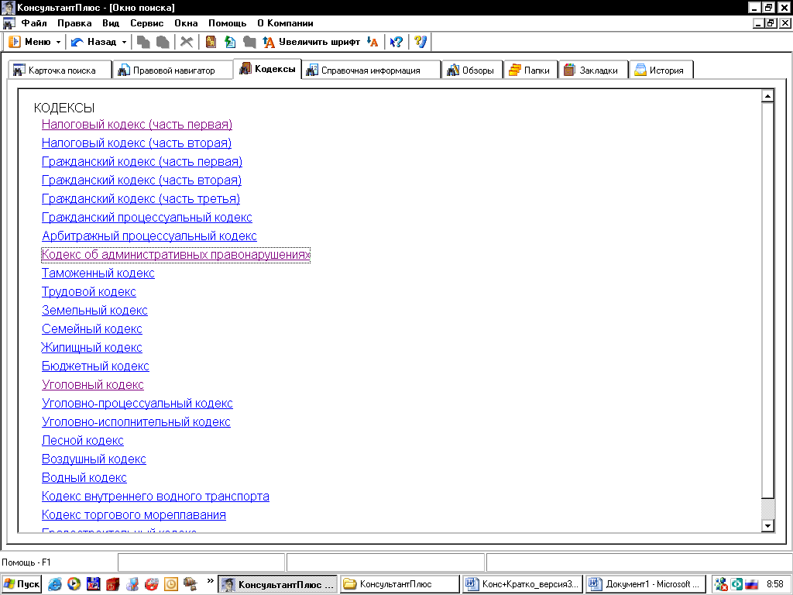Screen dimensions: 793x595
Task: Open the Правка menu
Action: click(74, 23)
